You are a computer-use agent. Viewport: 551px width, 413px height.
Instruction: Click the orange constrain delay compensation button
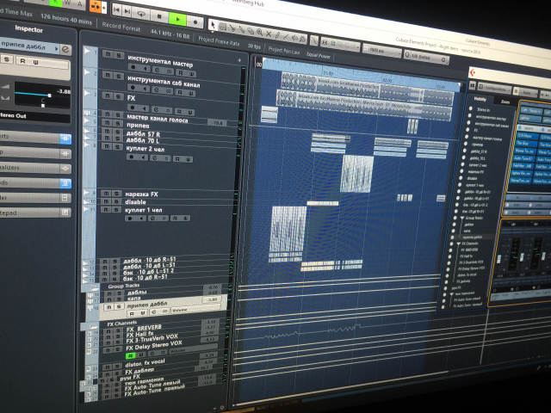[x=96, y=6]
